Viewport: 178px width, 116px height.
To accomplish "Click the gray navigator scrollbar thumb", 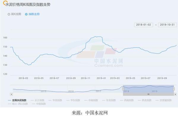I will 148,94.
